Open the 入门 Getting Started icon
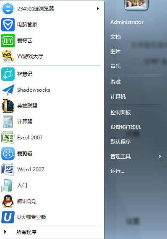 7,185
